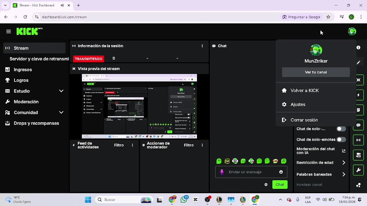This screenshot has height=206, width=367.
Task: Open the profile avatar in top-right header
Action: pos(352,31)
